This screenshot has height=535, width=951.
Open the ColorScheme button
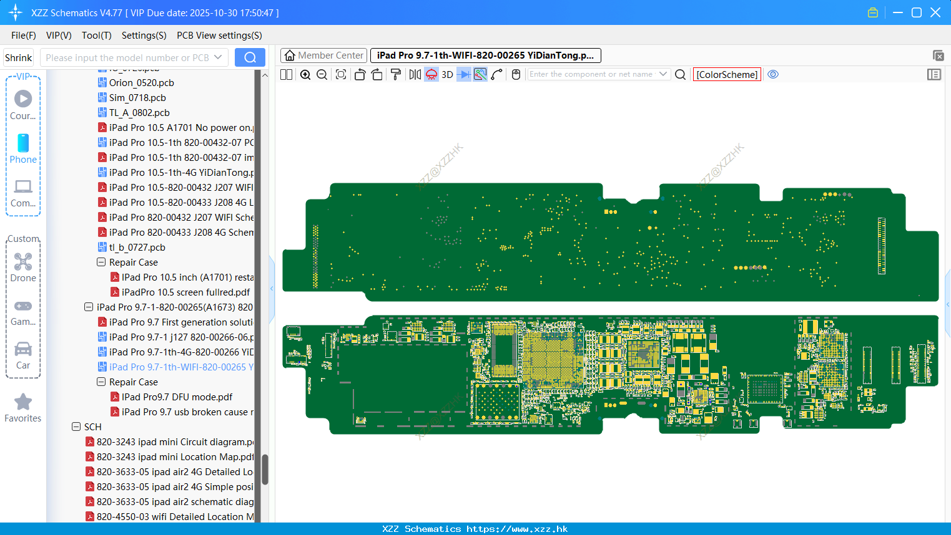(x=727, y=74)
